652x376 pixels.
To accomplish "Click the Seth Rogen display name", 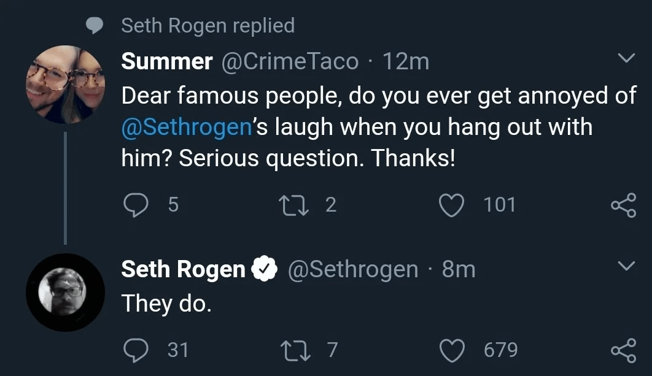I will click(183, 269).
